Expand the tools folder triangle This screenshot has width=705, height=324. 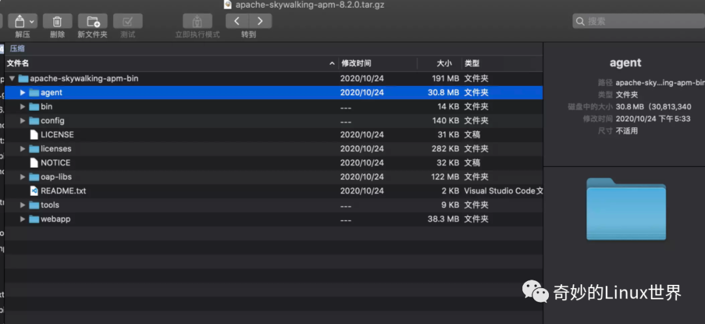tap(22, 205)
